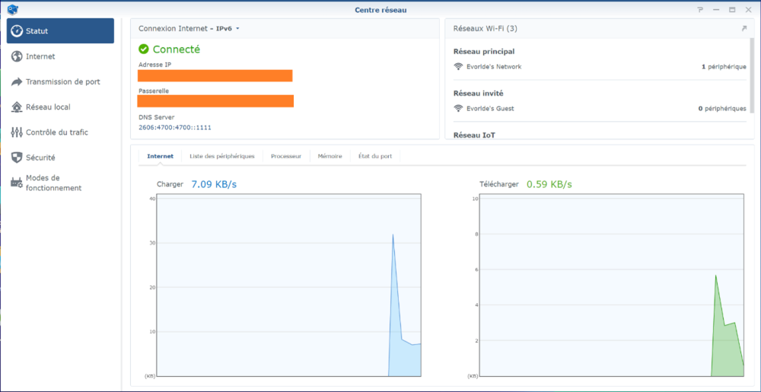Click the Réseau local house icon
The width and height of the screenshot is (761, 392).
(x=17, y=107)
